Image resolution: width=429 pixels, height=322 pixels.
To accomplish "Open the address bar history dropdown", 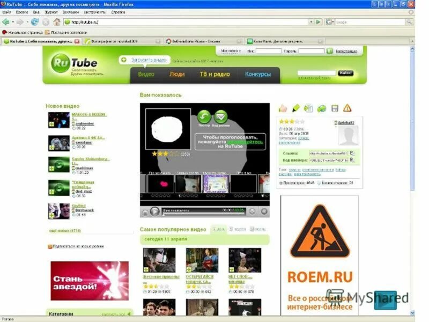I will point(311,22).
